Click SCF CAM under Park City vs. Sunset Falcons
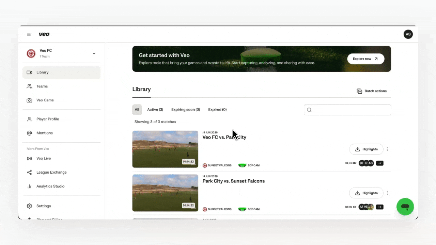 pyautogui.click(x=249, y=209)
